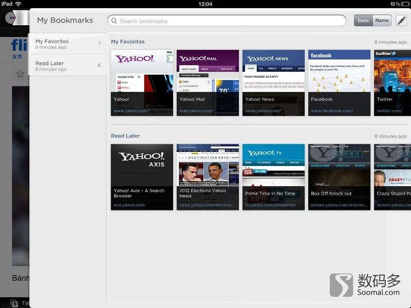411x308 pixels.
Task: Open the Crazy Stupid bookmark
Action: (393, 177)
